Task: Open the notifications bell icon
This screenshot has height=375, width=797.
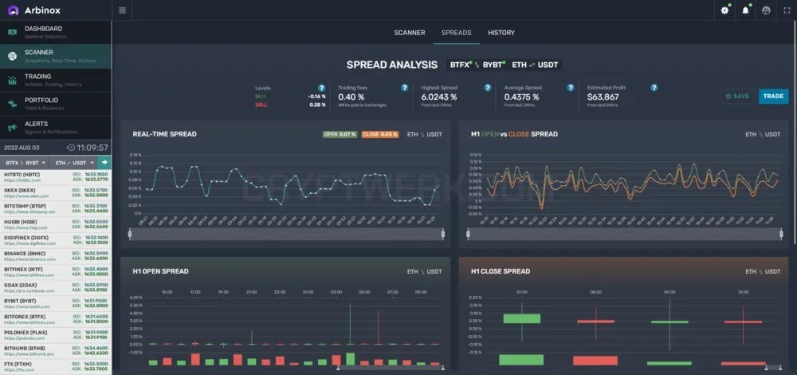Action: 746,10
